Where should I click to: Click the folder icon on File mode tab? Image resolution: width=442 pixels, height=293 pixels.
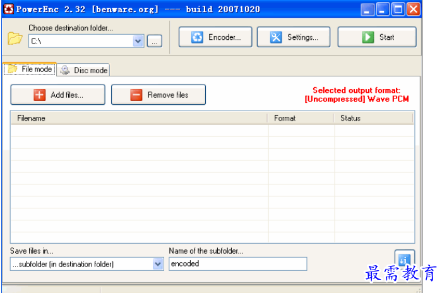click(13, 69)
